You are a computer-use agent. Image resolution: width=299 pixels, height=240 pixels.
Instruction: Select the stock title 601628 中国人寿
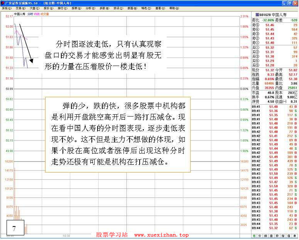click(x=273, y=15)
